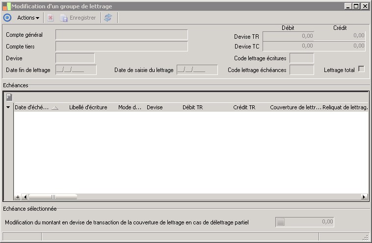Click the red delete icon in toolbar
The image size is (372, 243).
point(51,18)
